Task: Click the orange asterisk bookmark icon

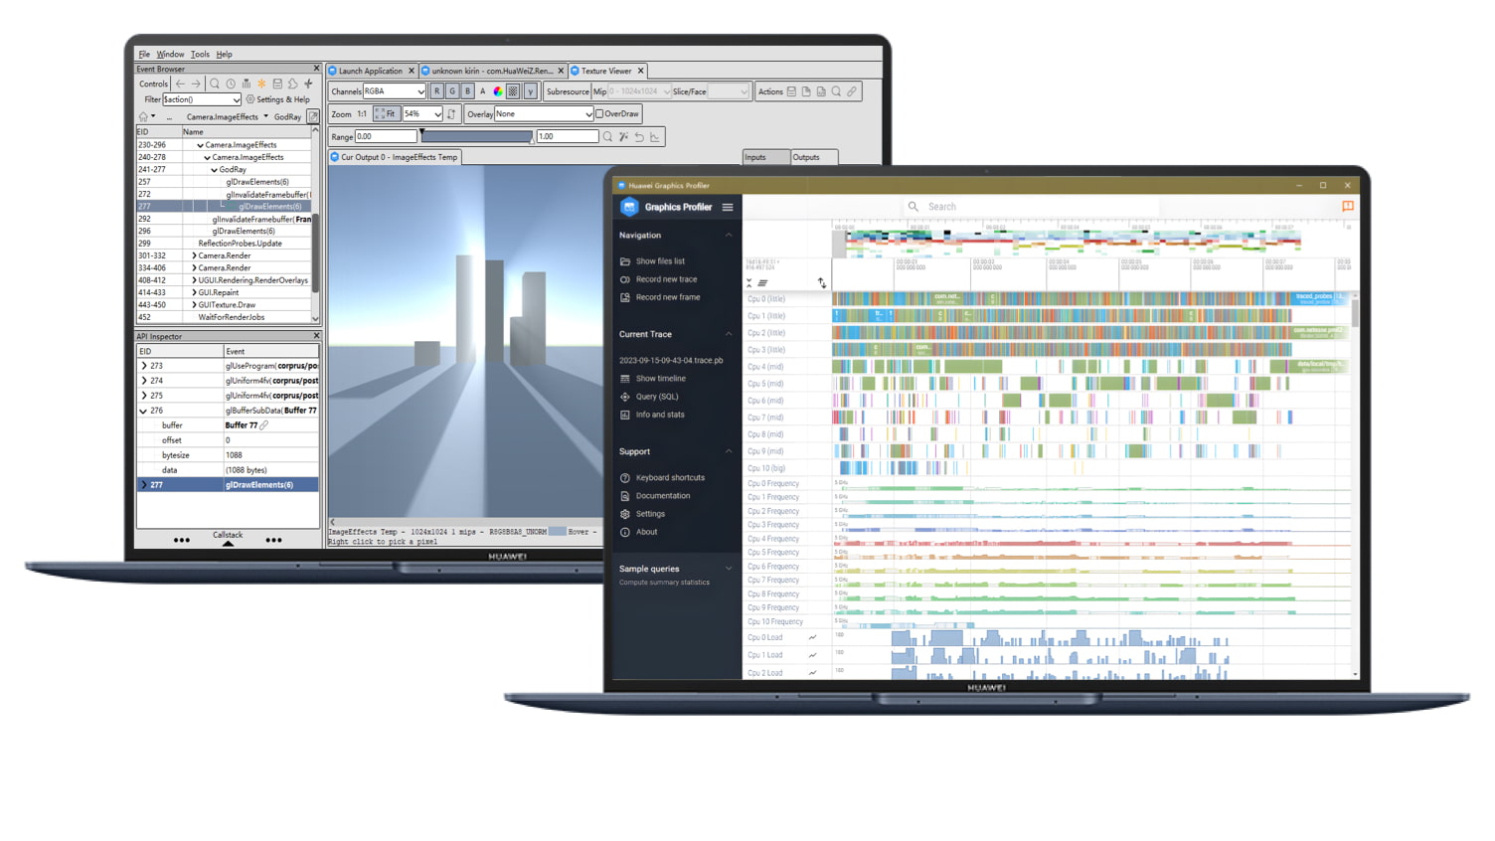Action: coord(261,84)
